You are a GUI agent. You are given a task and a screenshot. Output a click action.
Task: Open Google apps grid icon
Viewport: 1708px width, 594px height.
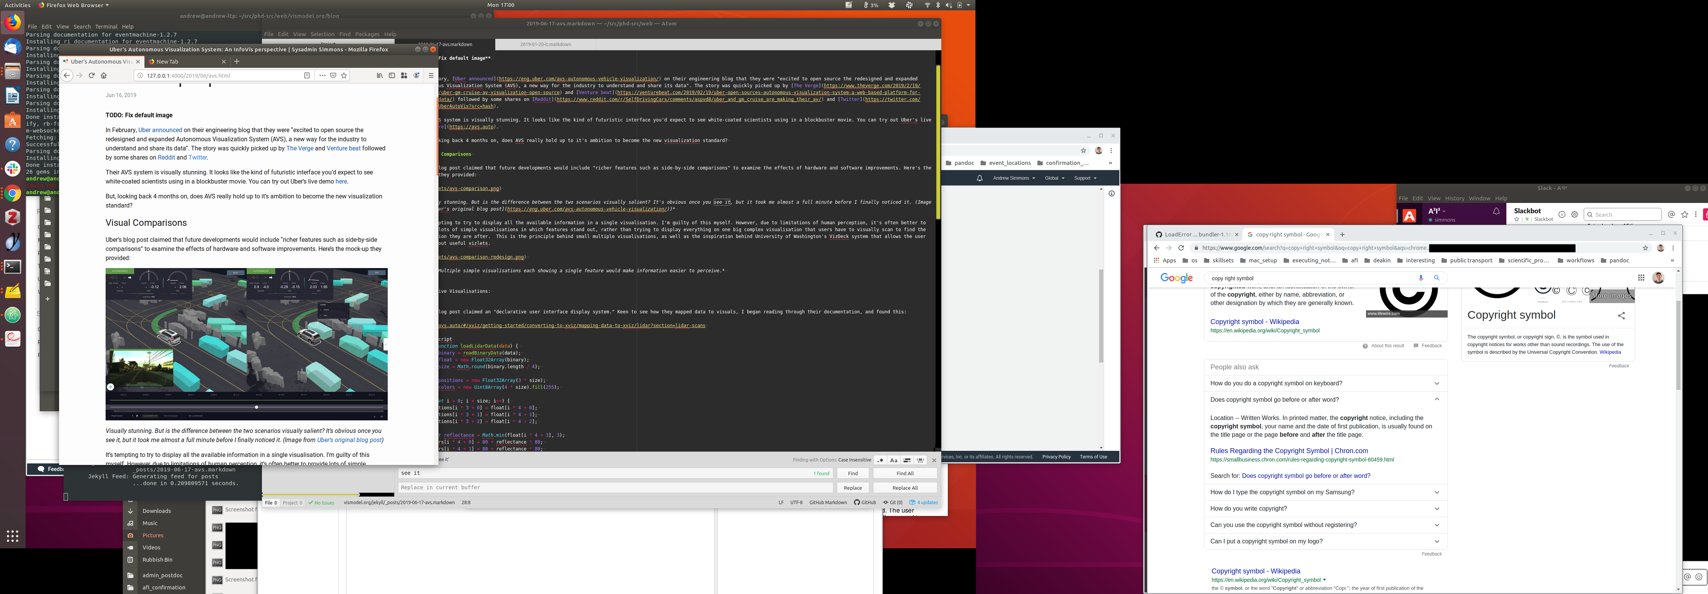tap(1641, 278)
